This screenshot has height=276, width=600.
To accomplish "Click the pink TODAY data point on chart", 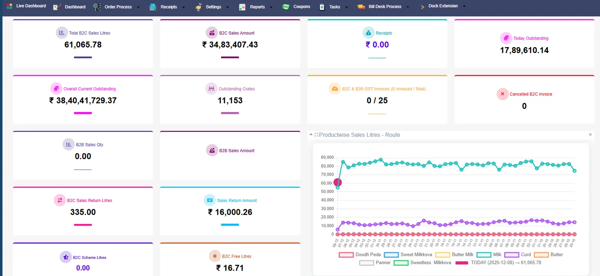I will point(338,182).
